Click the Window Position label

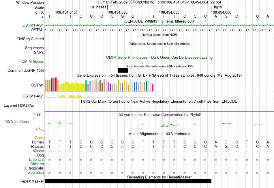(x=30, y=2)
